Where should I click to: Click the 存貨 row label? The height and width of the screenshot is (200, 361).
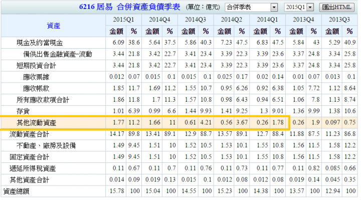tap(23, 111)
